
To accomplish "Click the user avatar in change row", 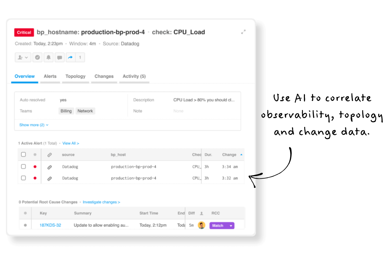I will (x=202, y=225).
